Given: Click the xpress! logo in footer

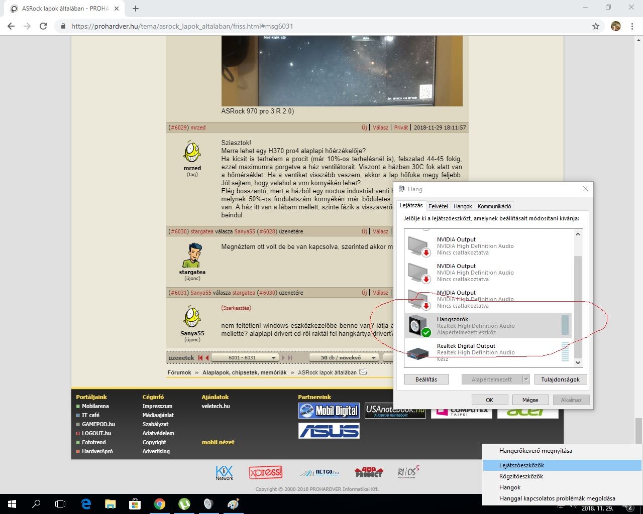Looking at the screenshot, I should 266,472.
